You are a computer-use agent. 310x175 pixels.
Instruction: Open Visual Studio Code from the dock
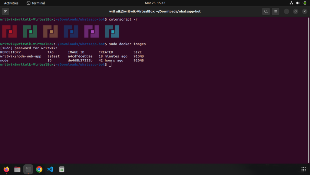coord(50,169)
